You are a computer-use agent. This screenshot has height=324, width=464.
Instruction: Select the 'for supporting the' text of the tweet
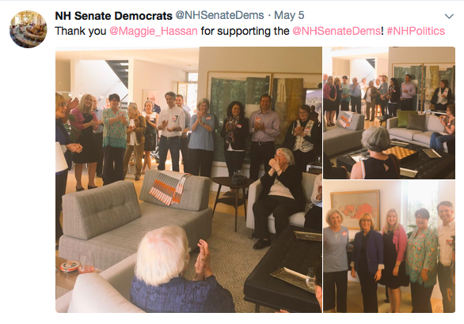pyautogui.click(x=245, y=31)
